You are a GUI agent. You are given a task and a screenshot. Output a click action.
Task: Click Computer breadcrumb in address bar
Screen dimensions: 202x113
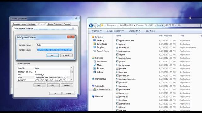click(111, 25)
